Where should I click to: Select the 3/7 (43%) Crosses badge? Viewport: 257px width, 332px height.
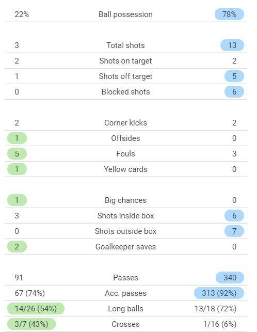click(x=31, y=324)
